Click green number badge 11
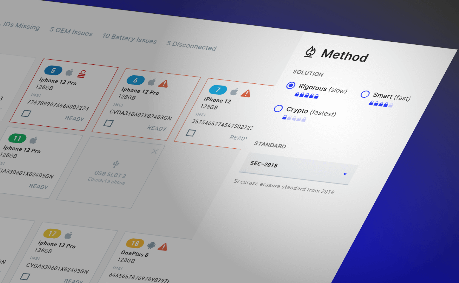Image resolution: width=459 pixels, height=283 pixels. point(17,138)
